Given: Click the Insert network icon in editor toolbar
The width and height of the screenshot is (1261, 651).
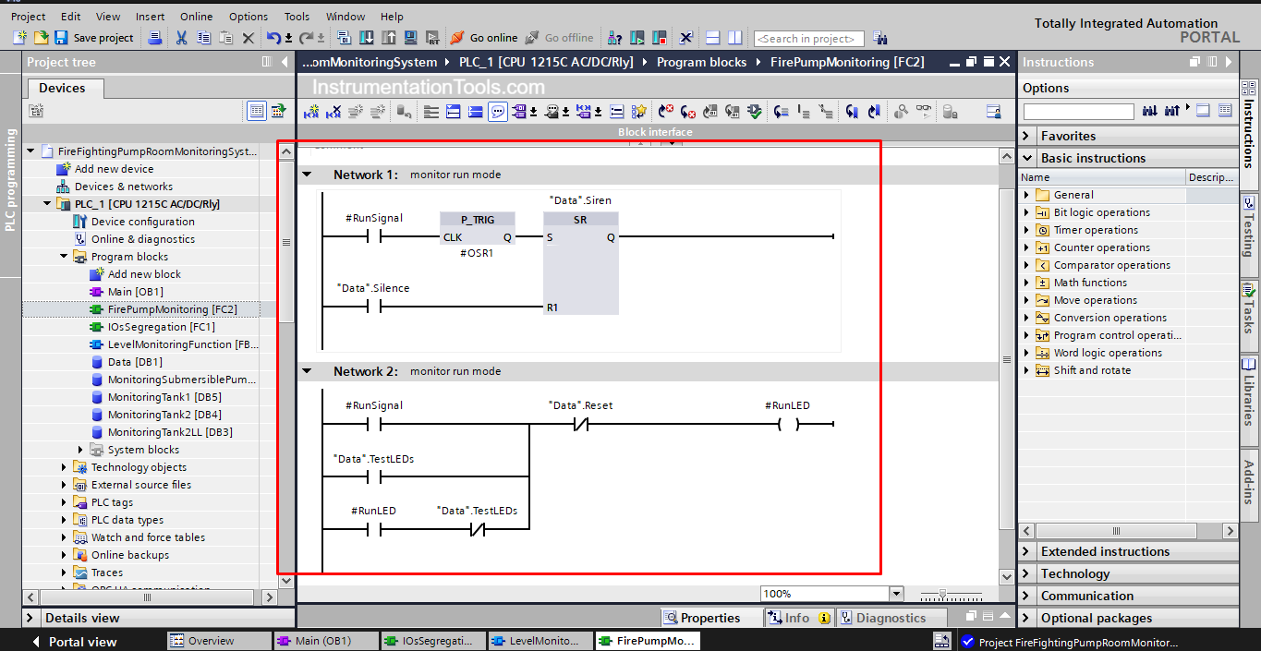Looking at the screenshot, I should [x=311, y=112].
